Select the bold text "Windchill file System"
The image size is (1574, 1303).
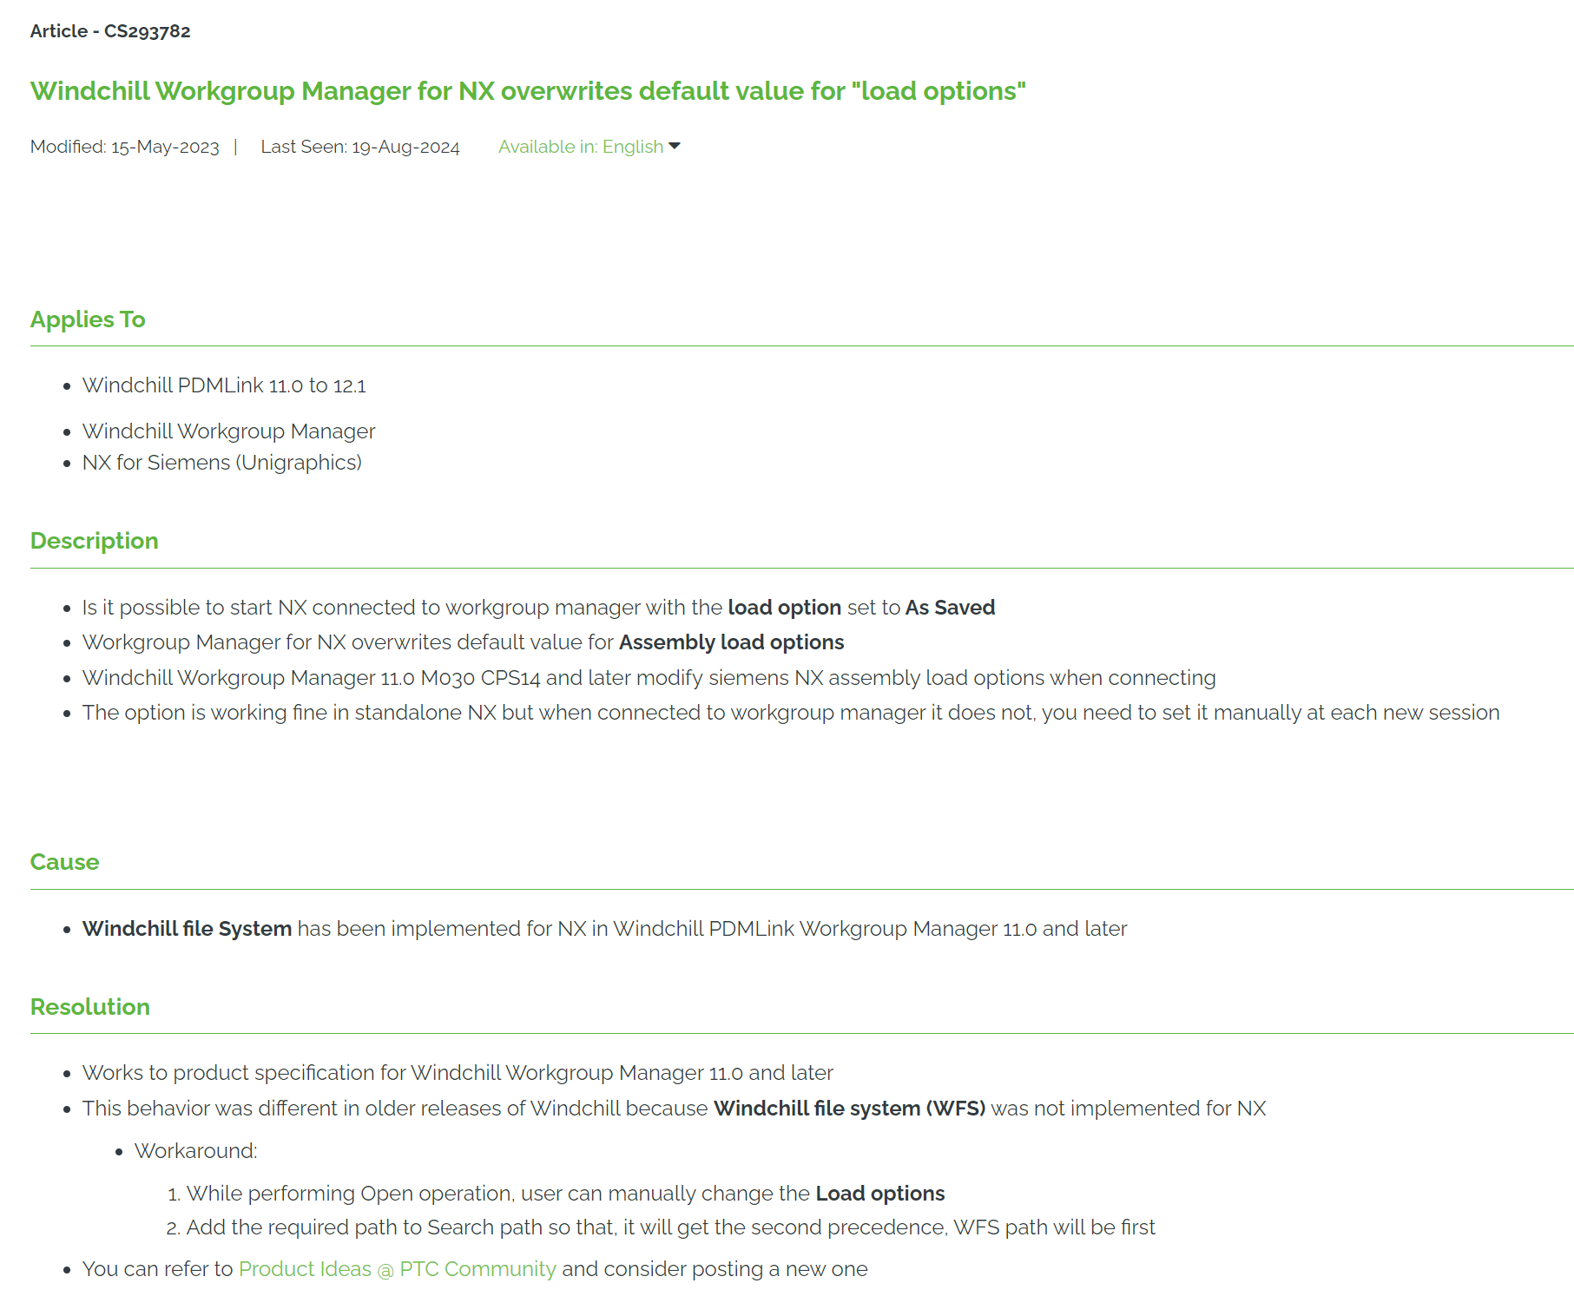click(x=186, y=928)
